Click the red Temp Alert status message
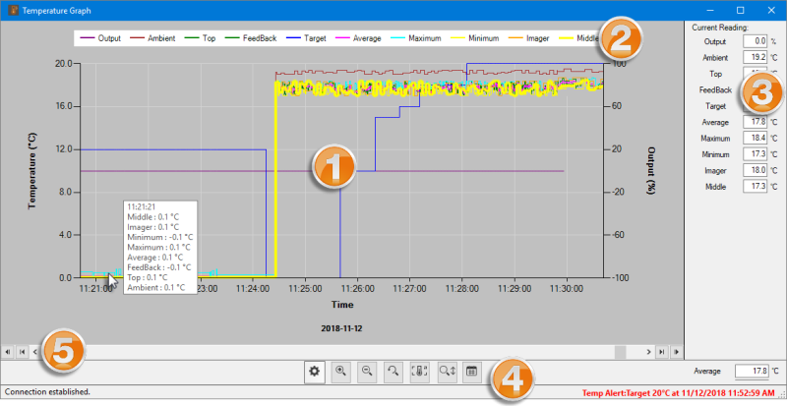Viewport: 787px width, 406px height. pos(673,392)
